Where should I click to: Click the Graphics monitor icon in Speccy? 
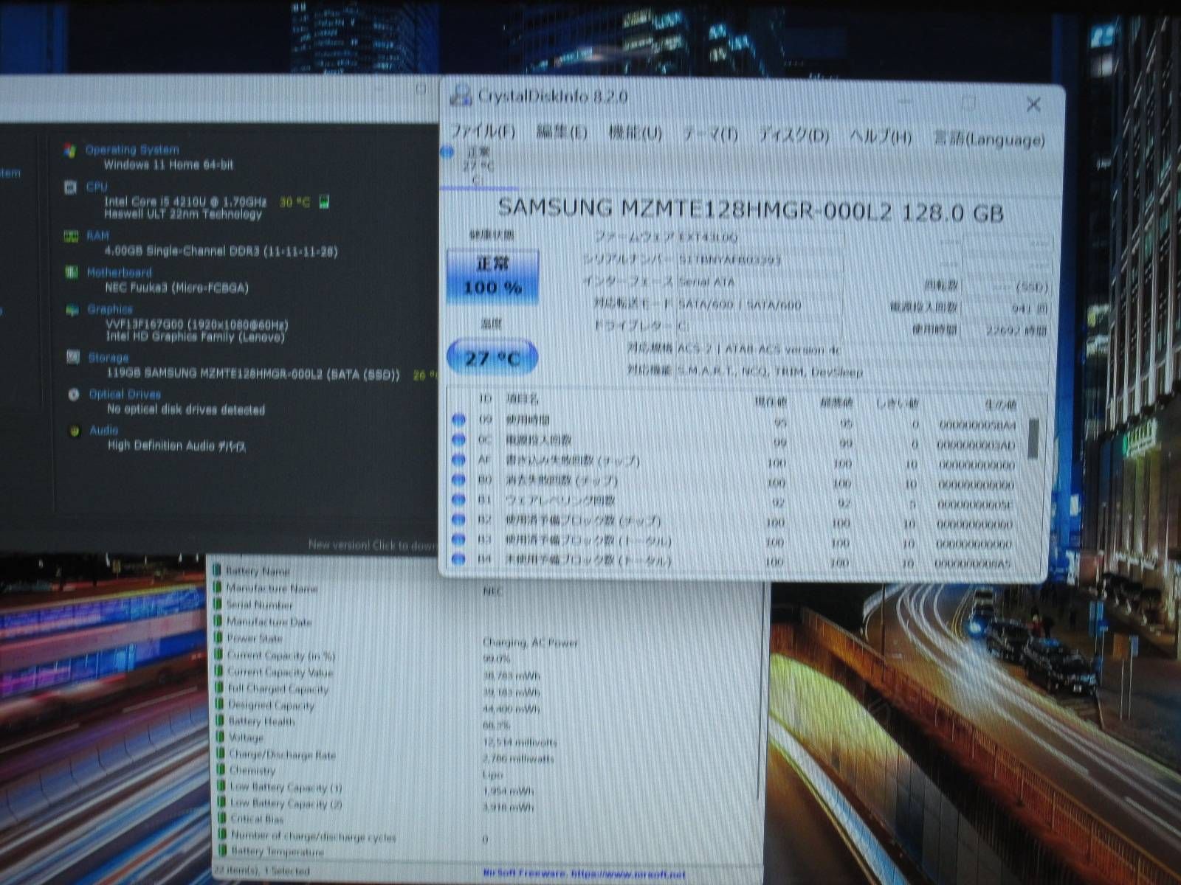click(x=72, y=310)
